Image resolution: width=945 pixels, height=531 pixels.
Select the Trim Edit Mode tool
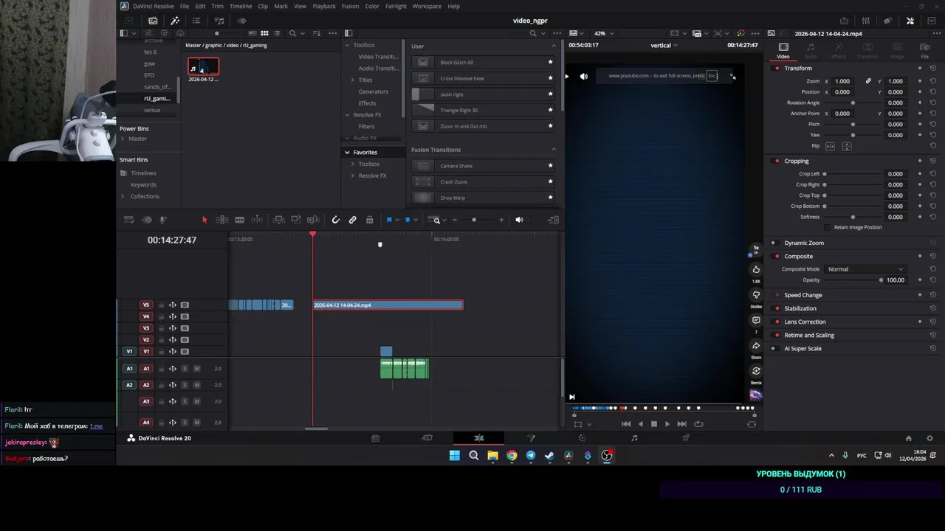[221, 220]
